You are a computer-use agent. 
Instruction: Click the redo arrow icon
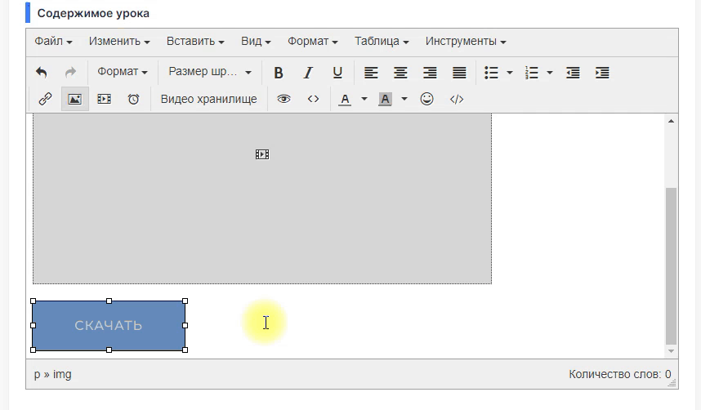(x=70, y=72)
